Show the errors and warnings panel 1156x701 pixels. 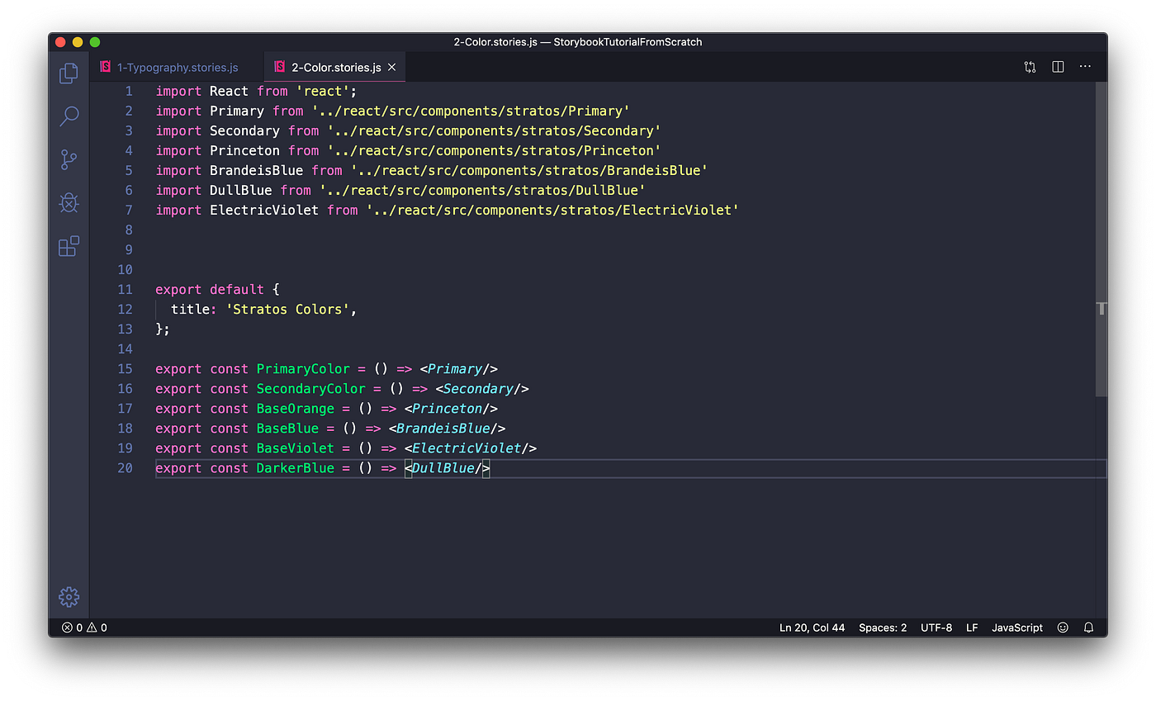pos(83,628)
